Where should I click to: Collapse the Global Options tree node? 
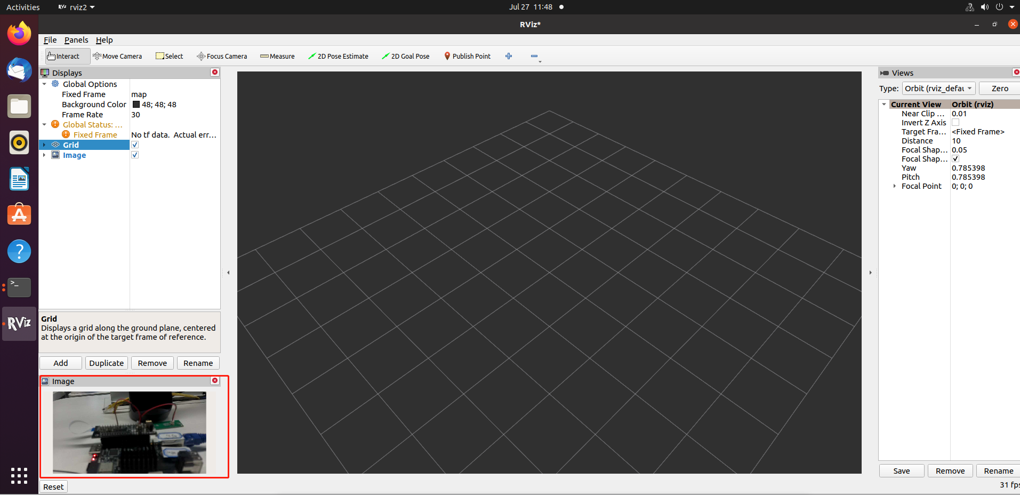tap(44, 84)
